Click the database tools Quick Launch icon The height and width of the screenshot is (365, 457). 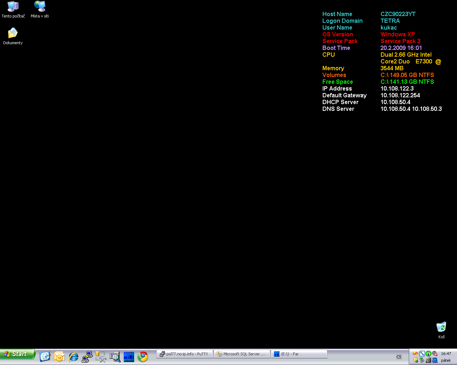pos(101,356)
